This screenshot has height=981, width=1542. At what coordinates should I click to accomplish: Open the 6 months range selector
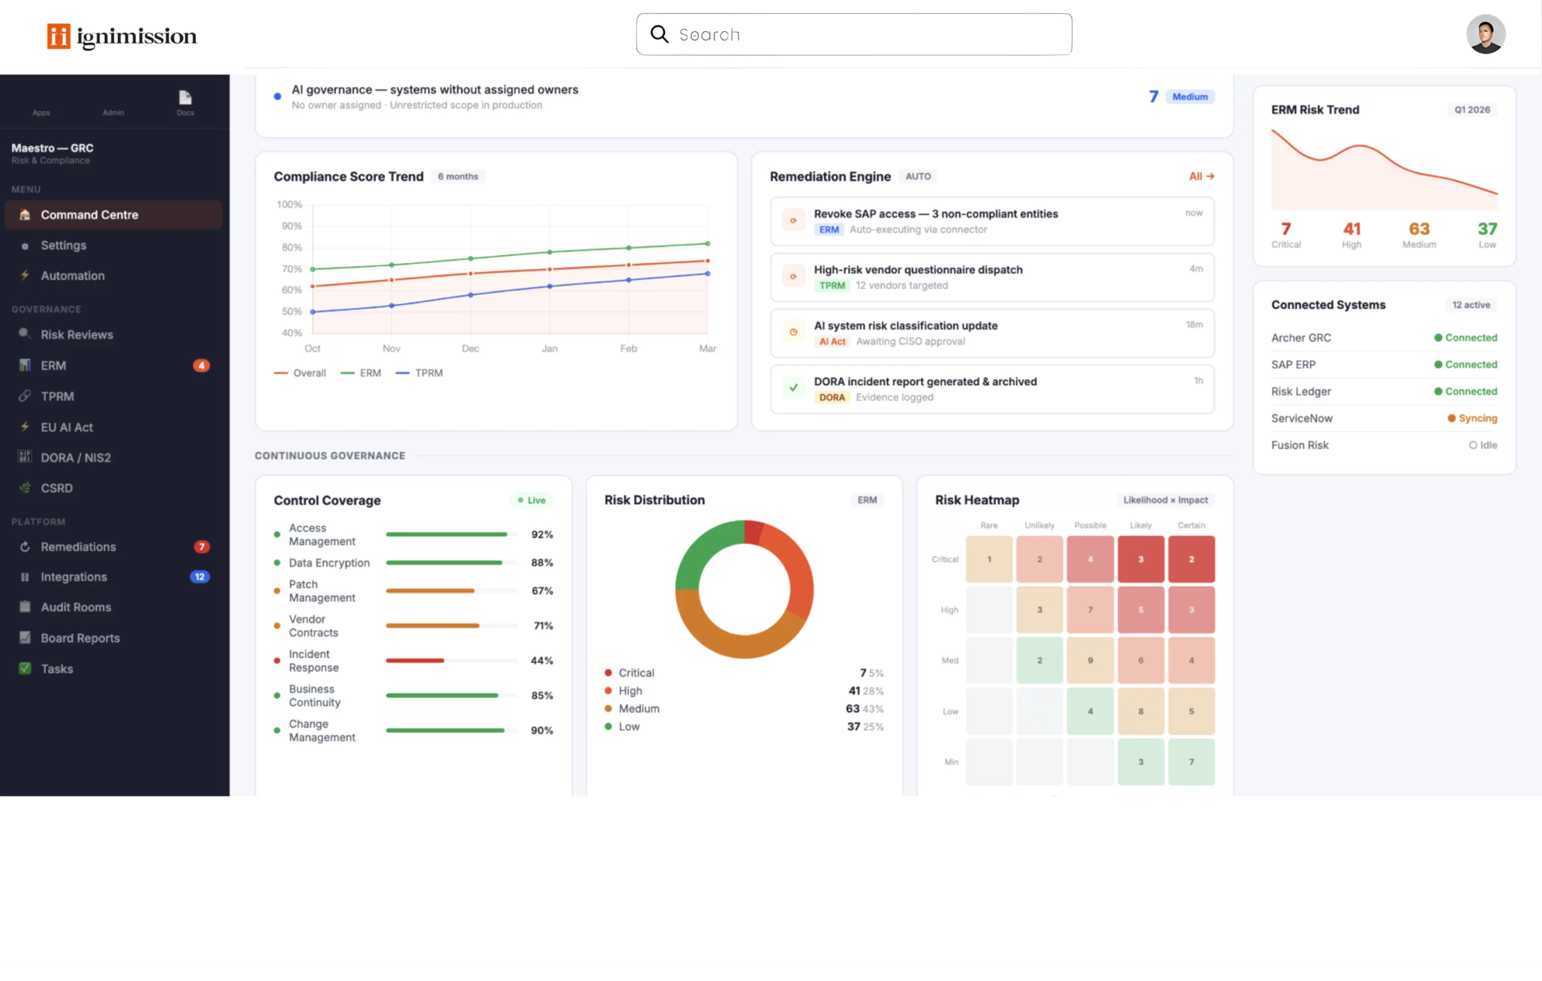(457, 176)
